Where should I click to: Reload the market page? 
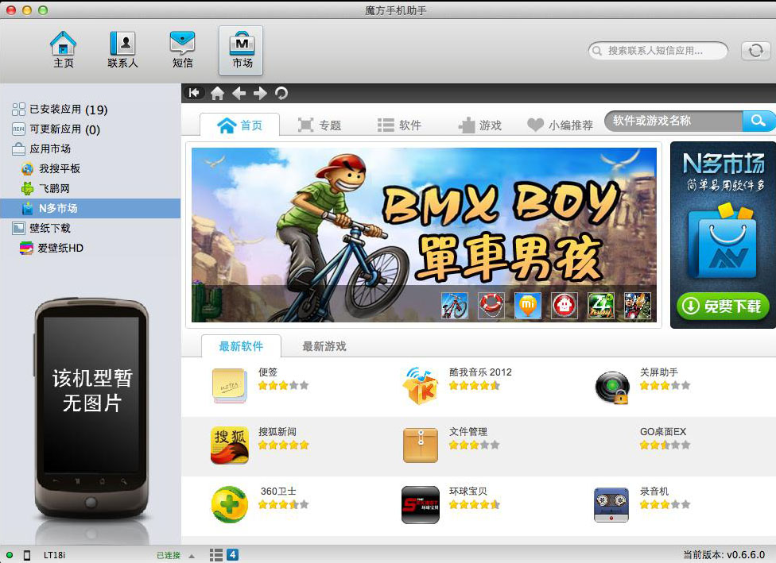coord(281,94)
